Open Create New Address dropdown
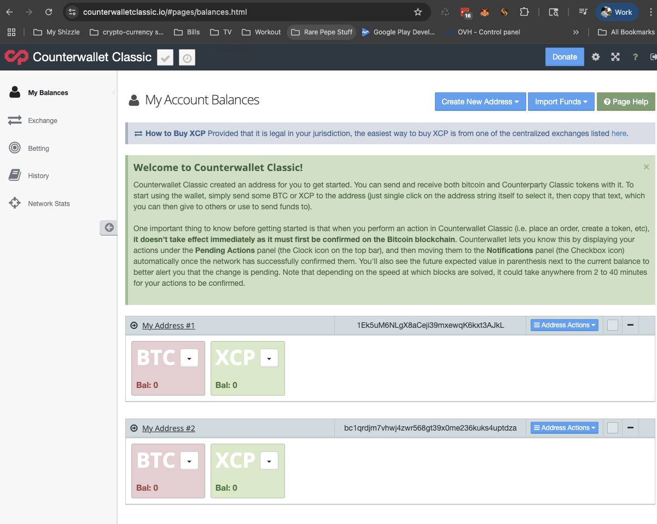Viewport: 657px width, 524px height. [x=480, y=102]
